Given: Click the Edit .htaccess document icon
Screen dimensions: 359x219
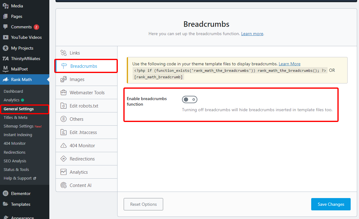Looking at the screenshot, I should pos(64,132).
